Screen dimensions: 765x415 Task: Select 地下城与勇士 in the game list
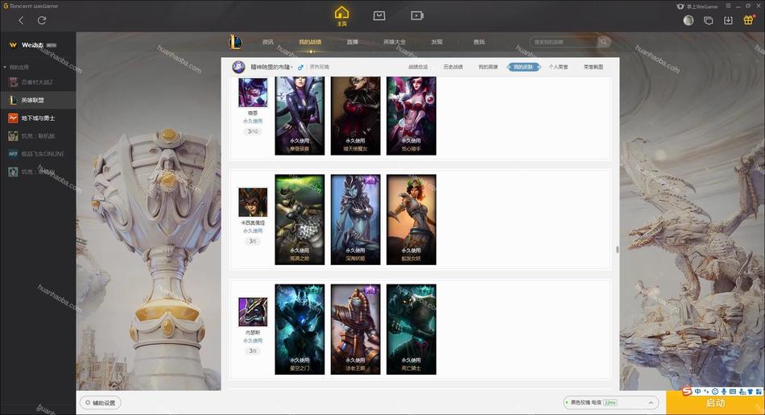[38, 118]
